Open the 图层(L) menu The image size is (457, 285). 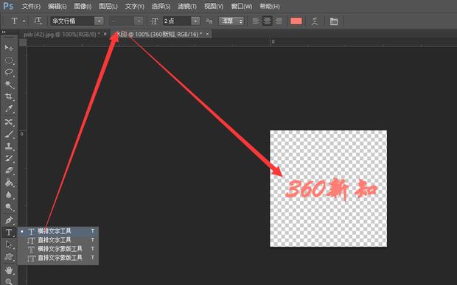[x=108, y=6]
